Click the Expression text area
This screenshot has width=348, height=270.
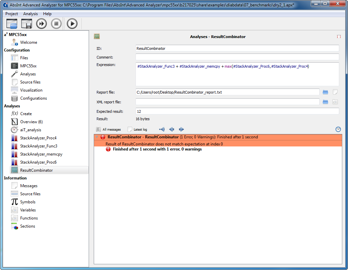(237, 74)
